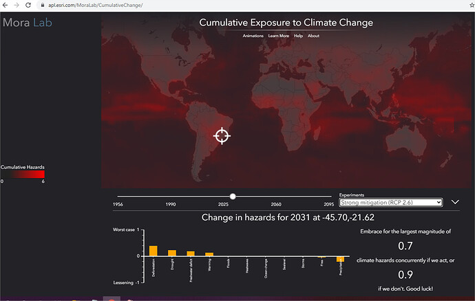Click the browser back arrow

point(5,5)
